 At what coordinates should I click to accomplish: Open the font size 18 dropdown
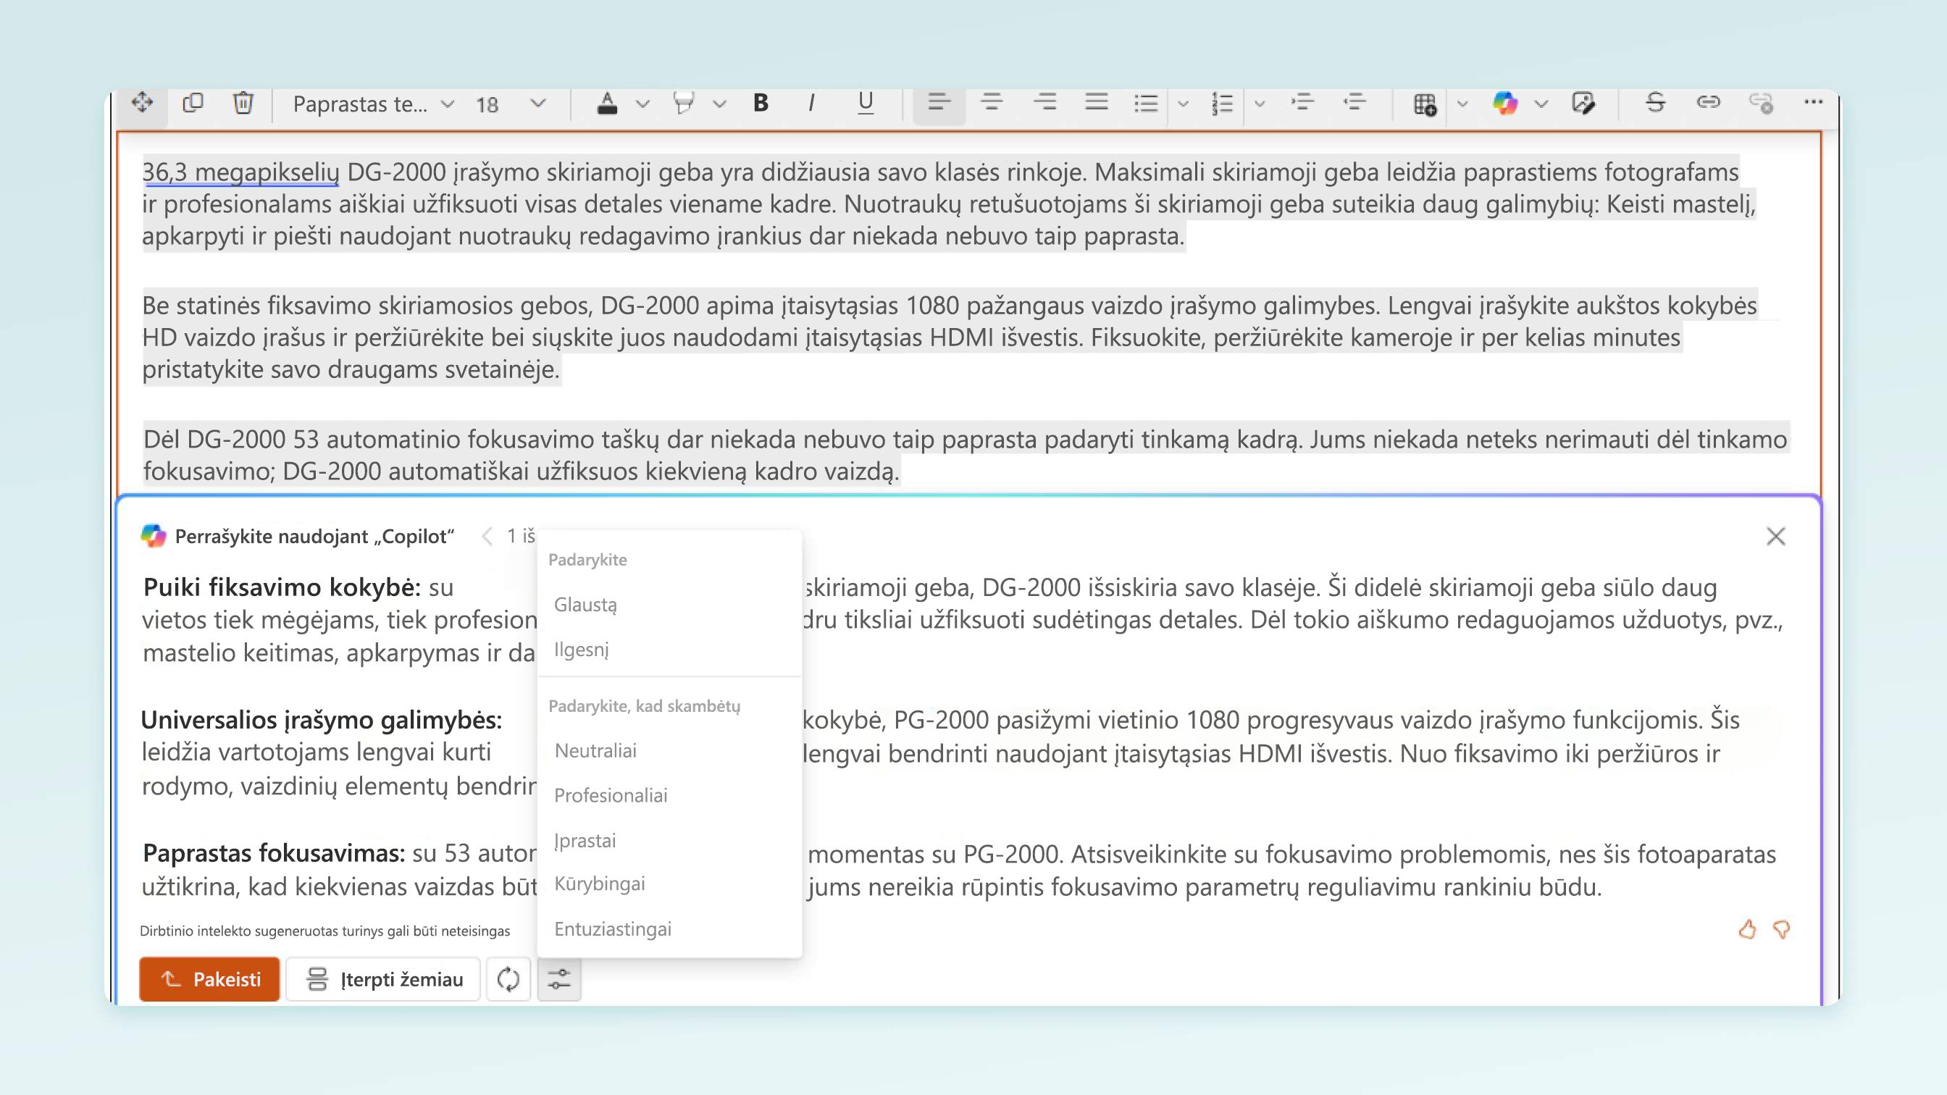(510, 104)
